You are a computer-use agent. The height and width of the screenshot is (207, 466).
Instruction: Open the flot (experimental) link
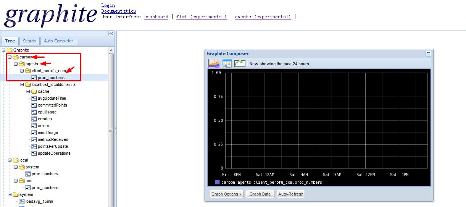click(x=202, y=17)
